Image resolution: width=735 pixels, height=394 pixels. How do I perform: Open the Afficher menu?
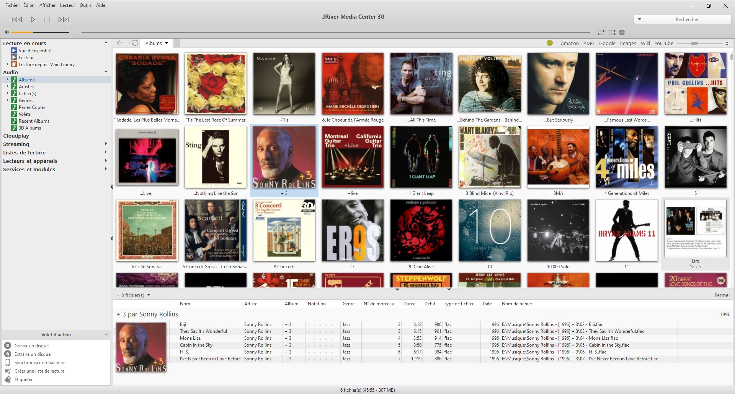click(47, 5)
